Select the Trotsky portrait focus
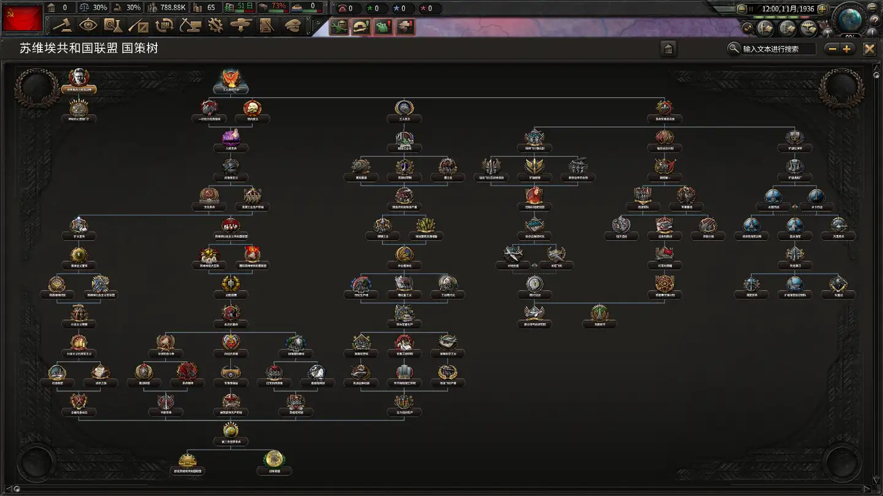Viewport: 883px width, 496px height. [78, 78]
